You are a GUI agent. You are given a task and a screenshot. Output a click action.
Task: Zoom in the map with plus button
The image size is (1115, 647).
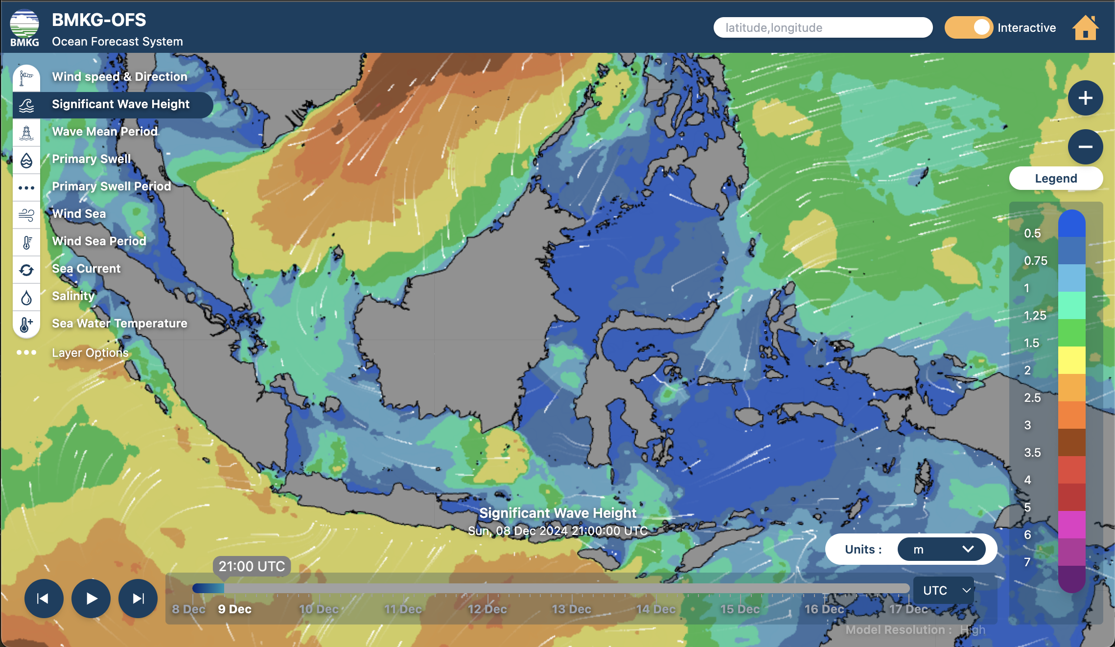[x=1085, y=98]
